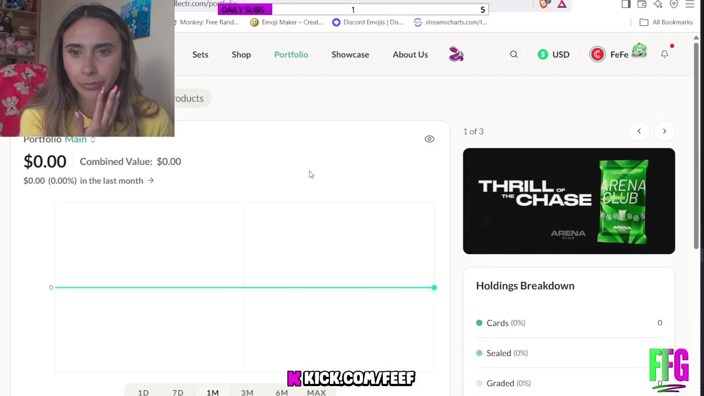Viewport: 704px width, 396px height.
Task: Click the chart's end data point
Action: click(434, 287)
